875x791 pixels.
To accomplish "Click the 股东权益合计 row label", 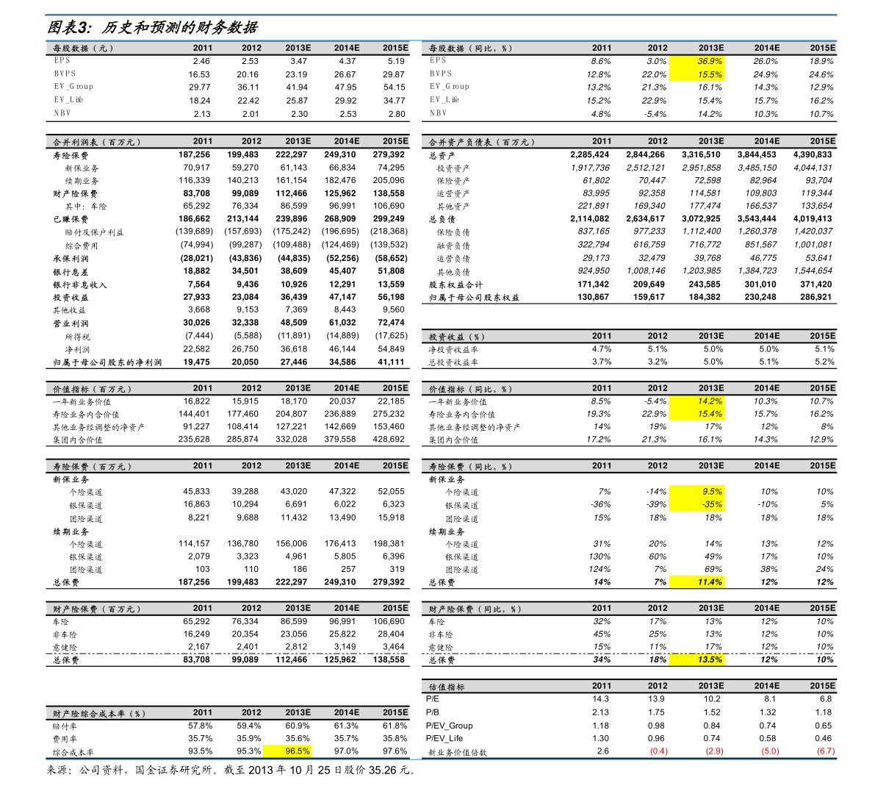I will [x=455, y=284].
